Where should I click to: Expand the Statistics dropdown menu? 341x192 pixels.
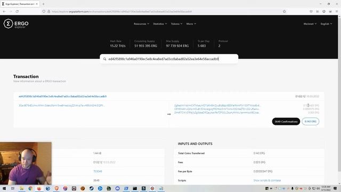160,23
